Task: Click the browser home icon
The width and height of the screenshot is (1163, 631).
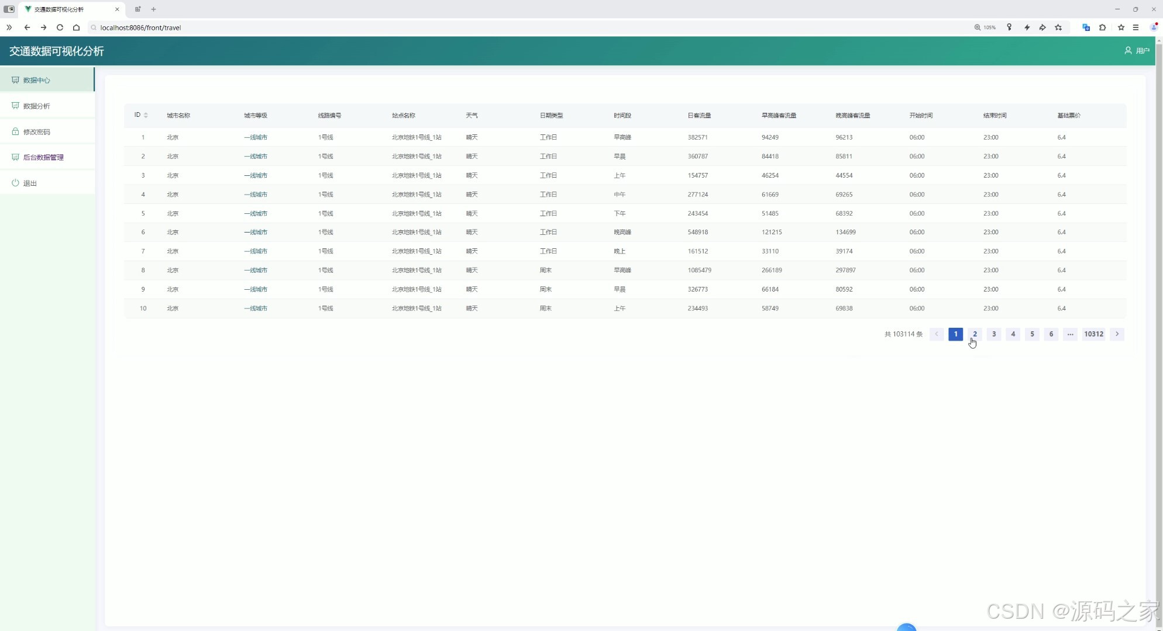Action: click(76, 27)
